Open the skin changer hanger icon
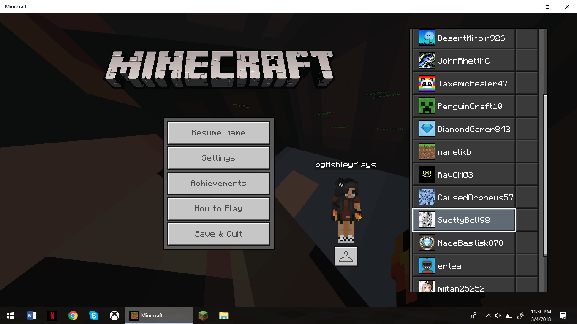 346,256
